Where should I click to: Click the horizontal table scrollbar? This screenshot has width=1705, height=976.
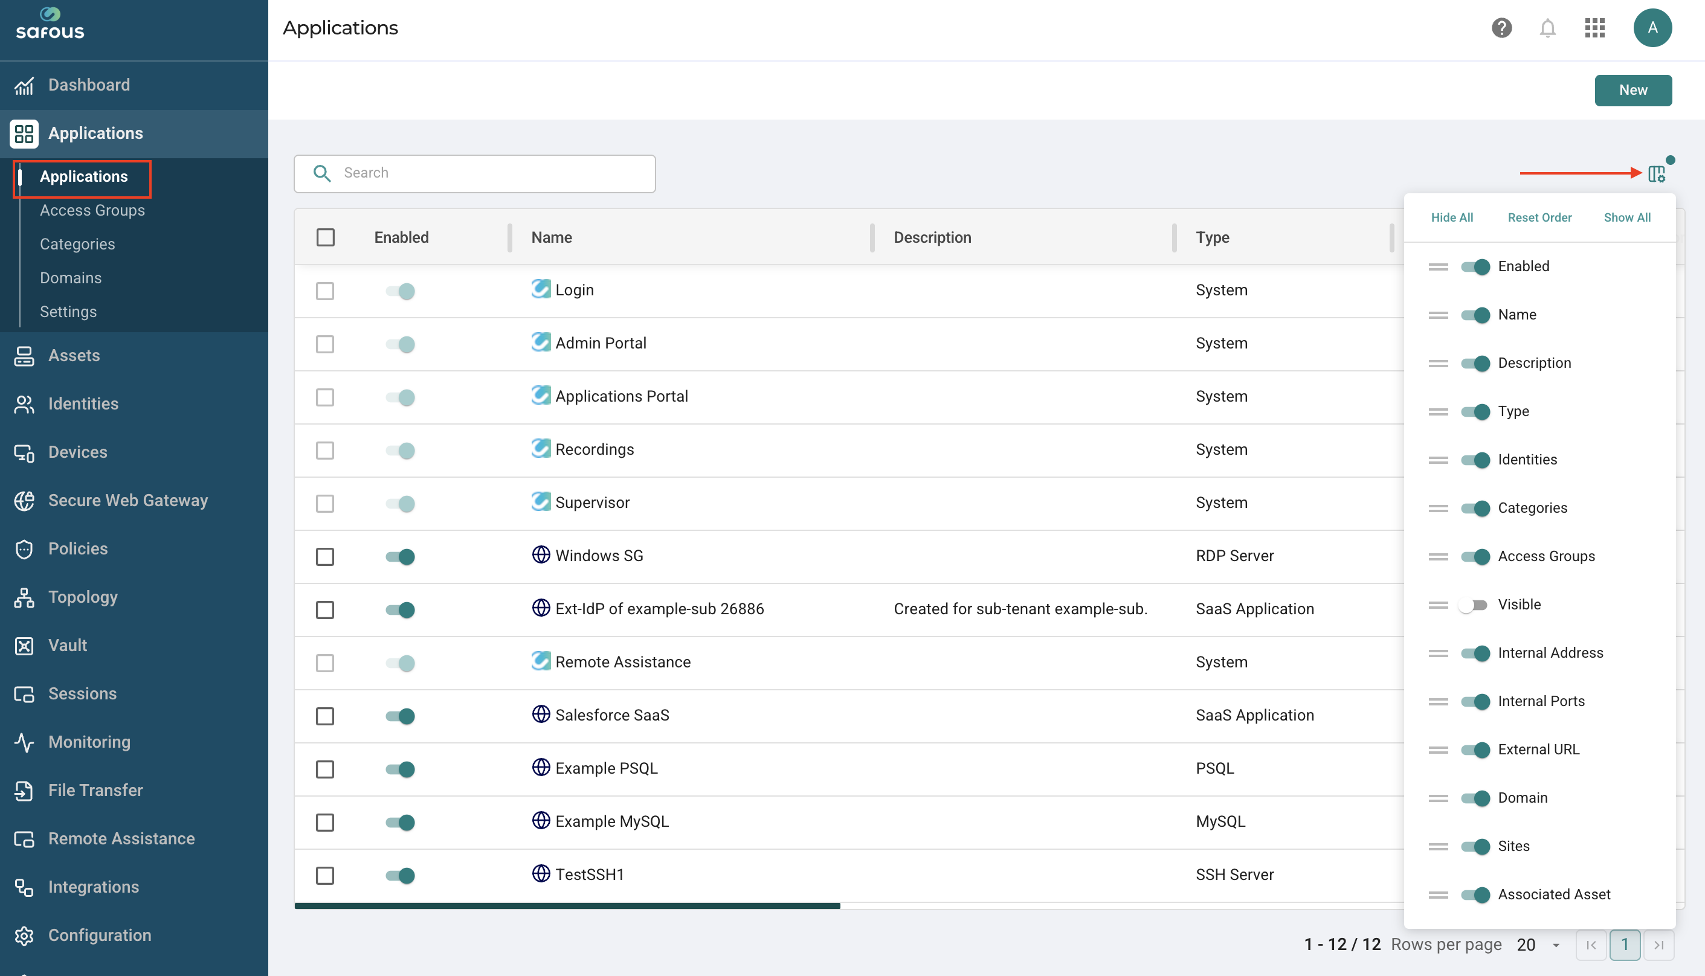(567, 905)
